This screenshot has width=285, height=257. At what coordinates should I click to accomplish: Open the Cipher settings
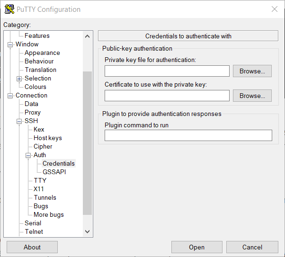coord(43,147)
